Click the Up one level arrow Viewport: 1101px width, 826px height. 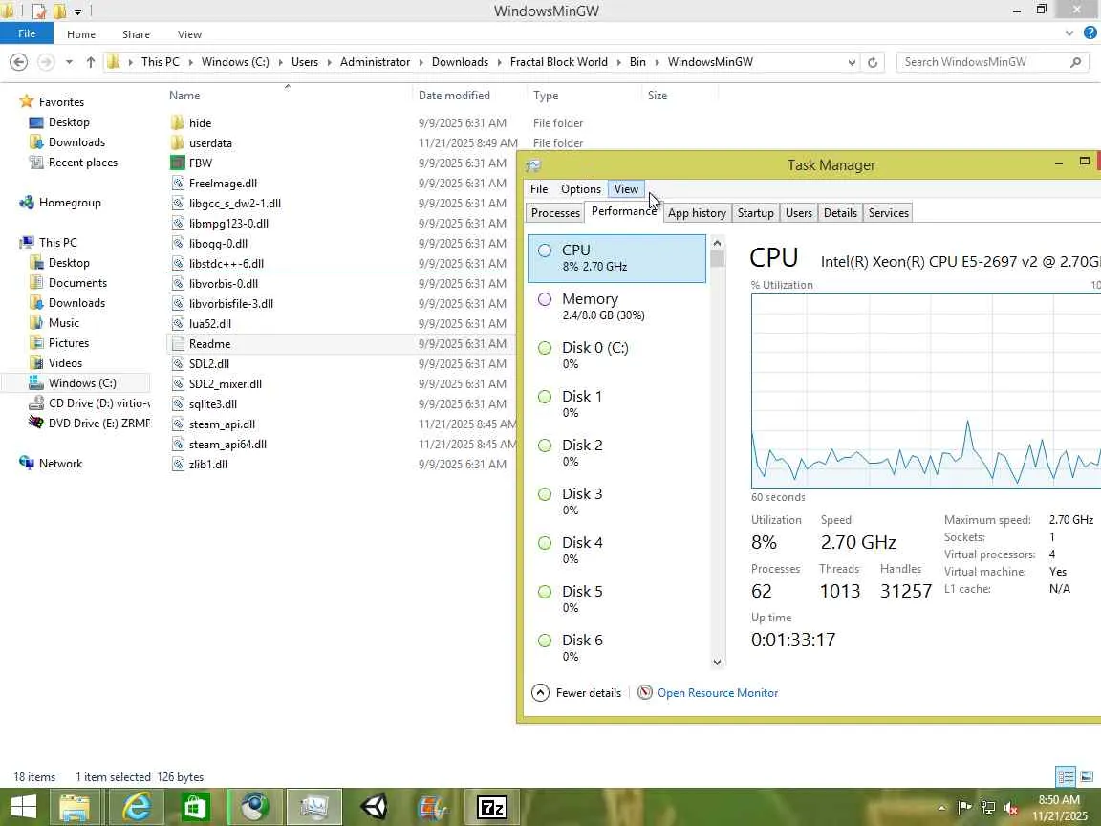click(91, 62)
